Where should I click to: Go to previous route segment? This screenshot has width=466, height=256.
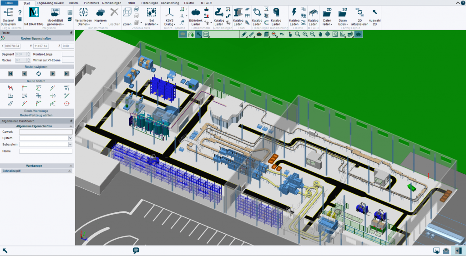click(x=25, y=74)
